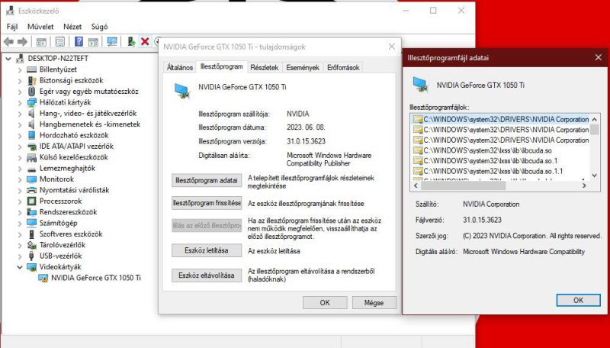Uninstall device with the red X toolbar icon

click(145, 42)
